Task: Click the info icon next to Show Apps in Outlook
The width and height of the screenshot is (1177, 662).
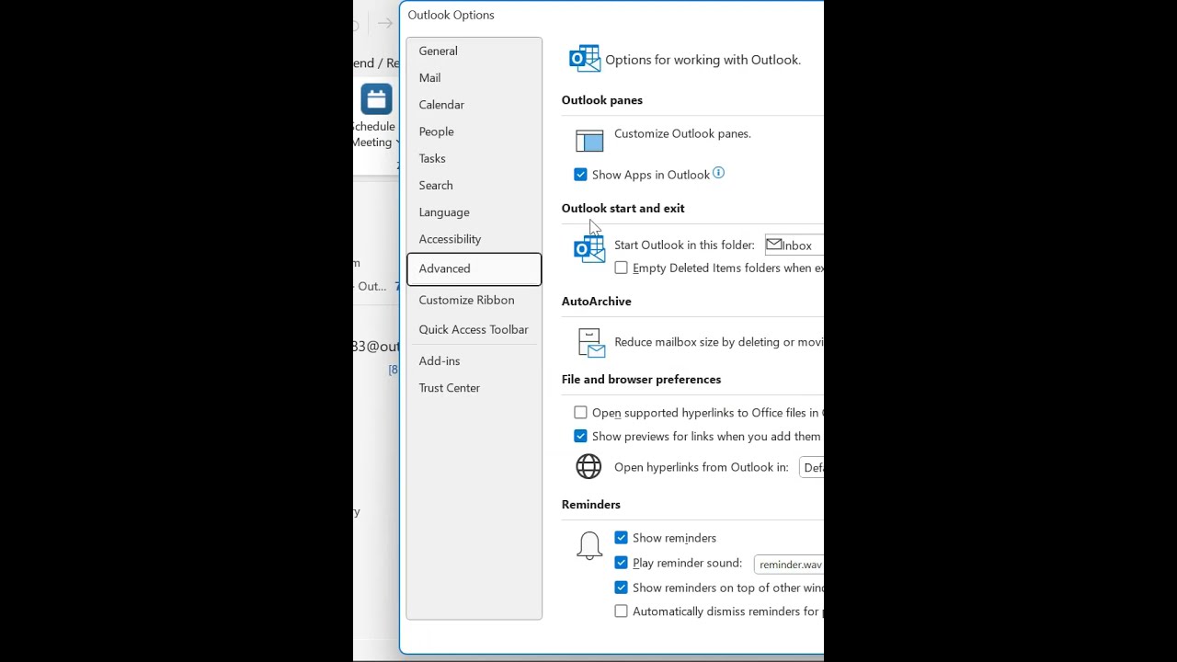Action: tap(718, 173)
